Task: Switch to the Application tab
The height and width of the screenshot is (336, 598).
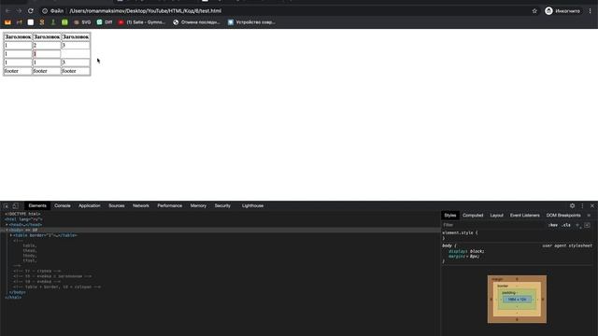Action: point(90,205)
